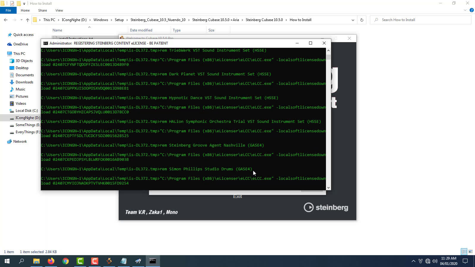Select This PC in the address path
Image resolution: width=475 pixels, height=267 pixels.
click(49, 20)
